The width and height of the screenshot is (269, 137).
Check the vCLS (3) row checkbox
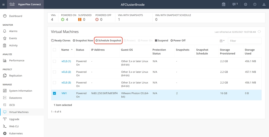(54, 83)
